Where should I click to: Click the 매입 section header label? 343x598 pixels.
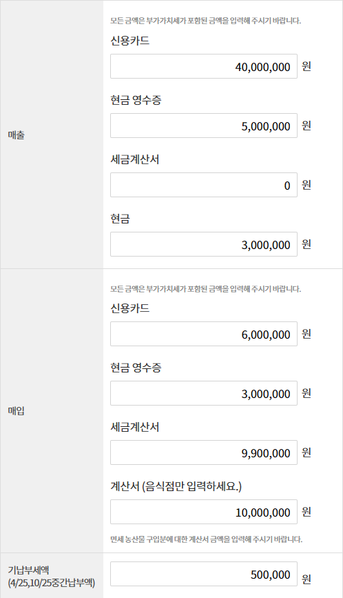17,411
